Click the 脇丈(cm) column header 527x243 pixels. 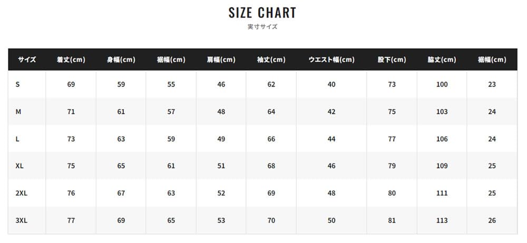pos(442,60)
